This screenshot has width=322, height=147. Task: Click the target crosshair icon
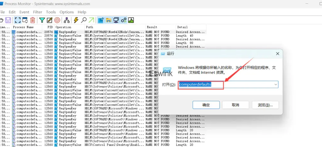57,20
